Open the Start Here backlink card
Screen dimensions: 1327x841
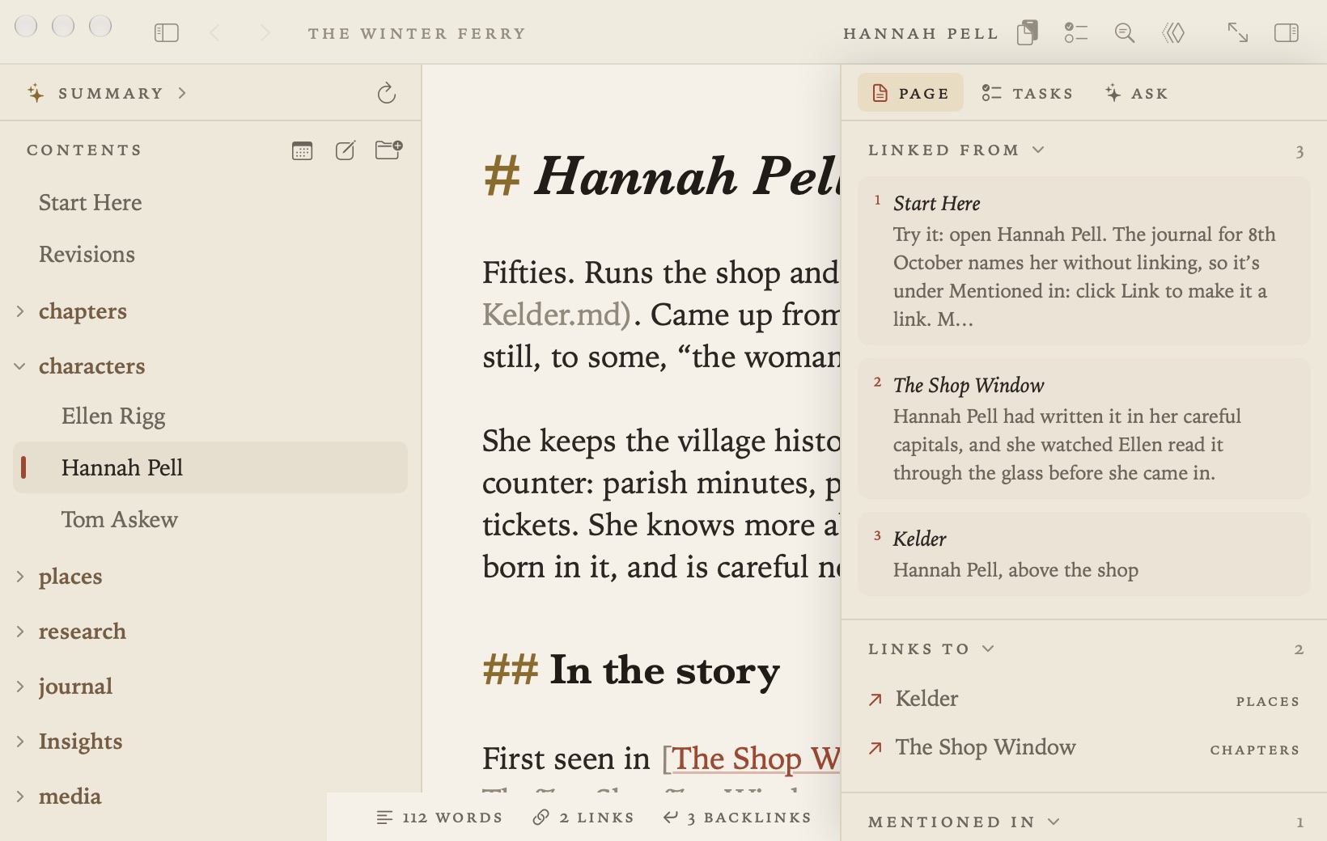tap(1083, 261)
